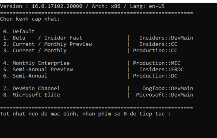Click the 'Production::DC' text

coord(155,76)
